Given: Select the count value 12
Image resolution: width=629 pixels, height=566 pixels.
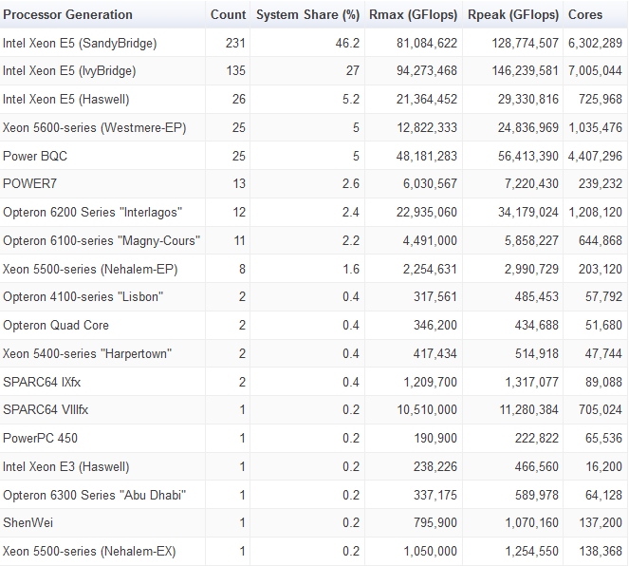Looking at the screenshot, I should point(239,212).
